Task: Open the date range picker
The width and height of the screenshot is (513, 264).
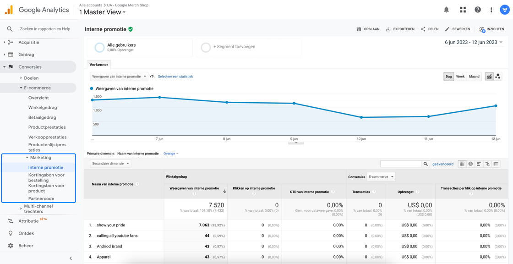Action: click(x=474, y=42)
